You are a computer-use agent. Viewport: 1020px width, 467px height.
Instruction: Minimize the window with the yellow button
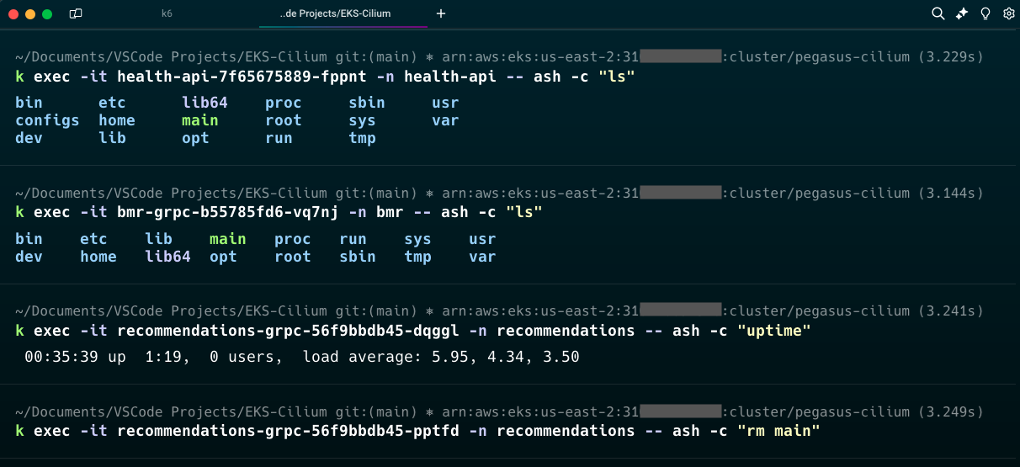pos(30,13)
